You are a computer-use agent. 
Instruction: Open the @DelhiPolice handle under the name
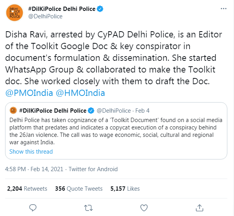(45, 16)
